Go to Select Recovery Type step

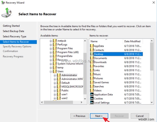(14, 36)
